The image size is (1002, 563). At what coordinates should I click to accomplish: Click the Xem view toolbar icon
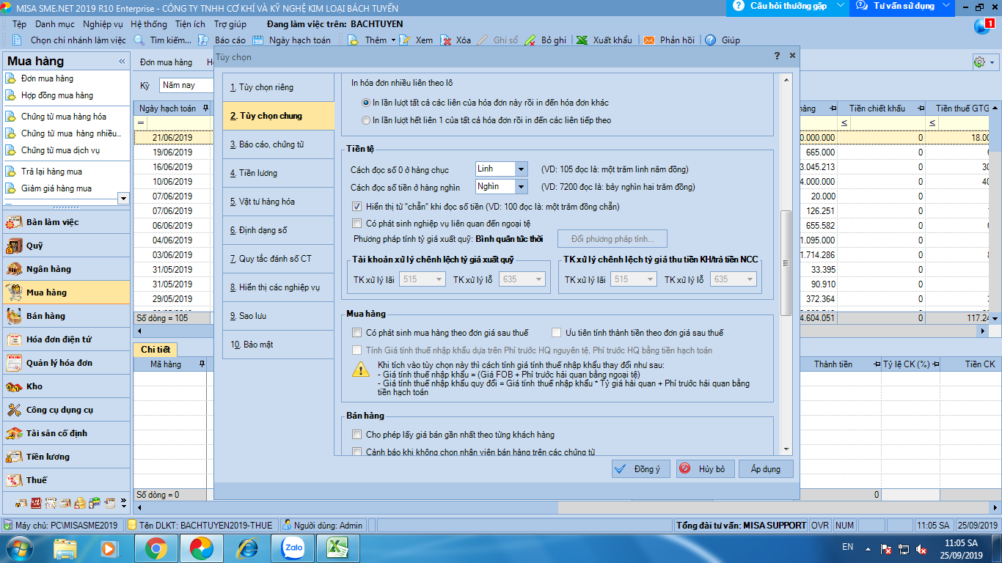[405, 40]
